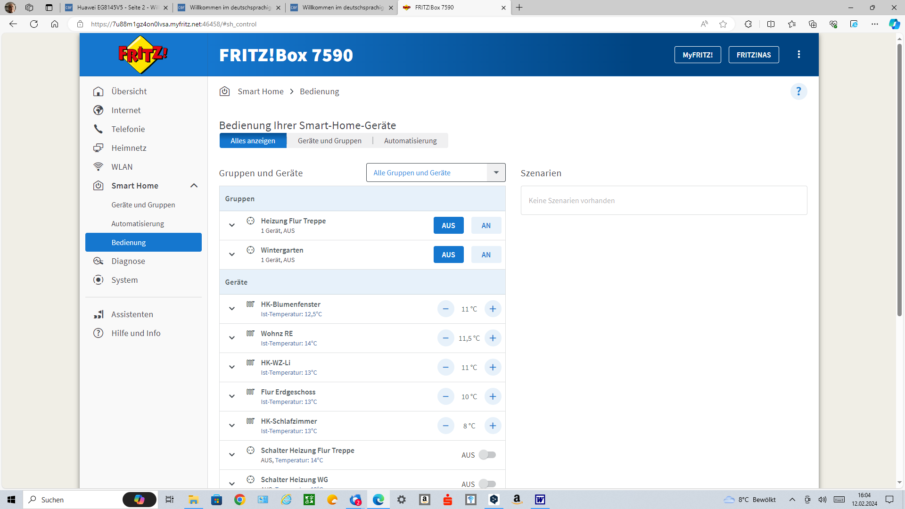The width and height of the screenshot is (905, 509).
Task: Expand Heizung Flur Treppe group row
Action: pos(232,225)
